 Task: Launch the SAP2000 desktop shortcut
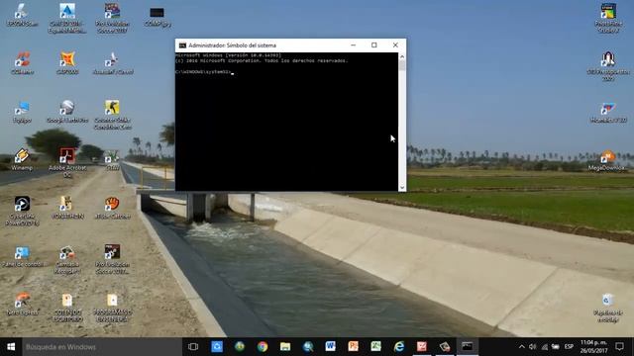coord(67,63)
